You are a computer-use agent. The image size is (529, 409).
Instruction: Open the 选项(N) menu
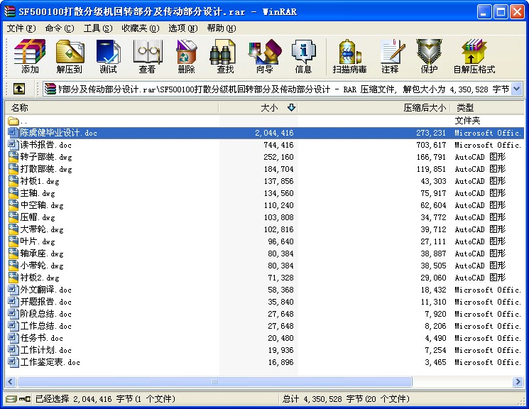(183, 28)
